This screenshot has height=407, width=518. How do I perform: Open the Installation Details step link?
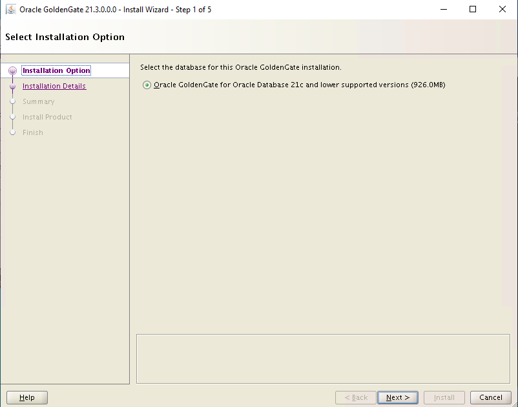[54, 86]
